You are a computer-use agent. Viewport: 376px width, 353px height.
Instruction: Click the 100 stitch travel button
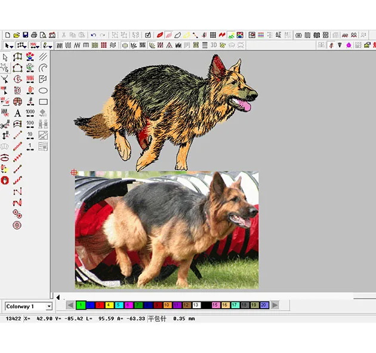pos(30,124)
